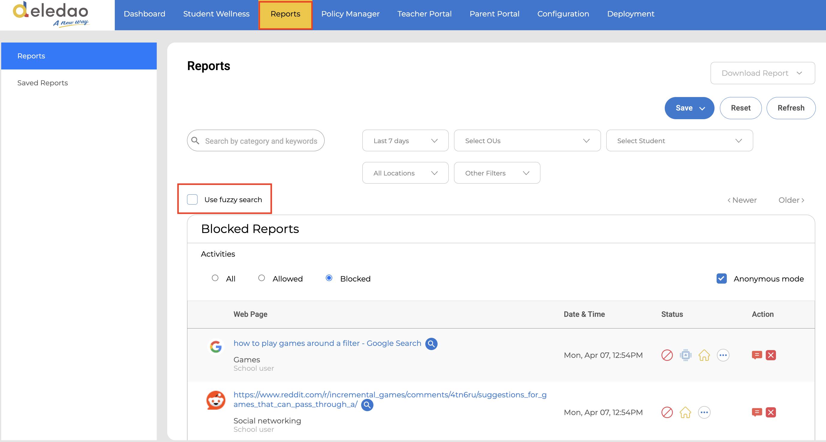Open more options ellipsis in reddit row
The image size is (826, 442).
click(704, 412)
